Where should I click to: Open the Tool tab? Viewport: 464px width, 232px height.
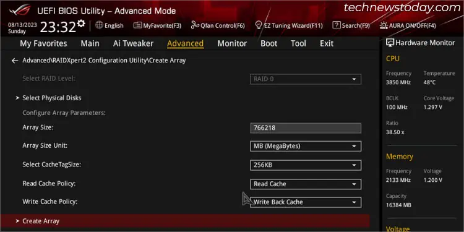[x=298, y=43]
